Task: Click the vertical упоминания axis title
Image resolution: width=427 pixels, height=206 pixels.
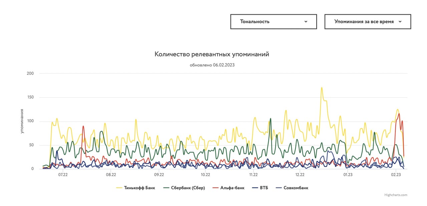Action: (22, 121)
